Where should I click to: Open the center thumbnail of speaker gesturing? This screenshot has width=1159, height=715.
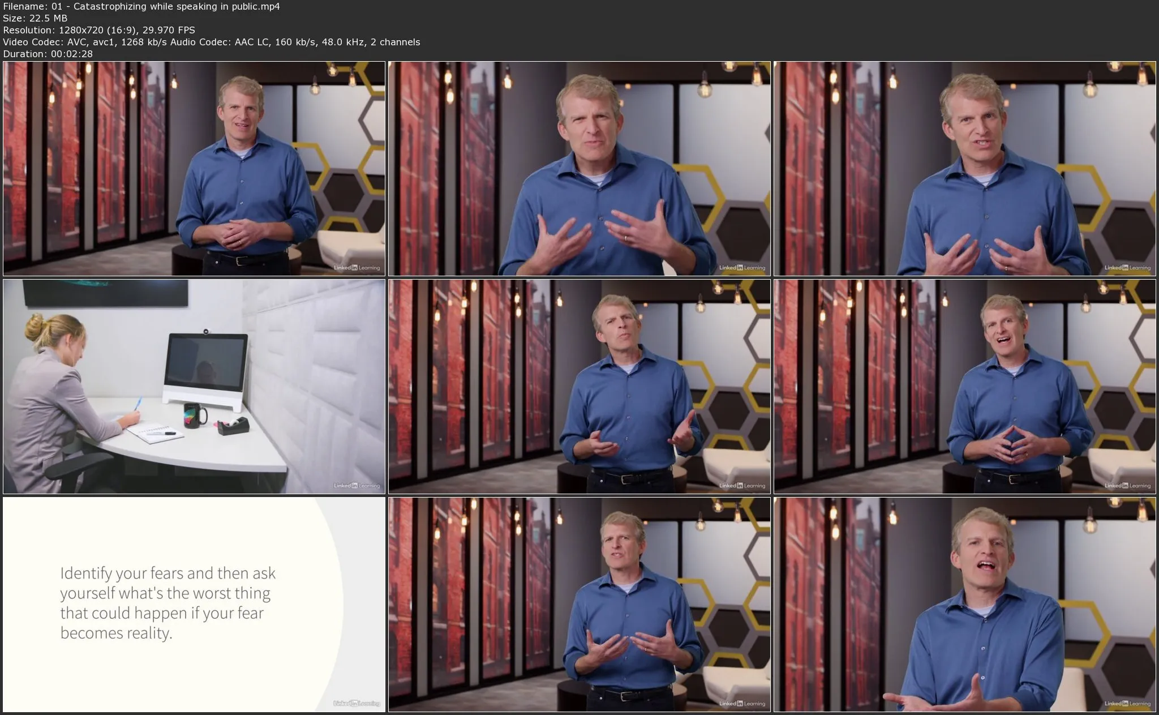tap(579, 387)
